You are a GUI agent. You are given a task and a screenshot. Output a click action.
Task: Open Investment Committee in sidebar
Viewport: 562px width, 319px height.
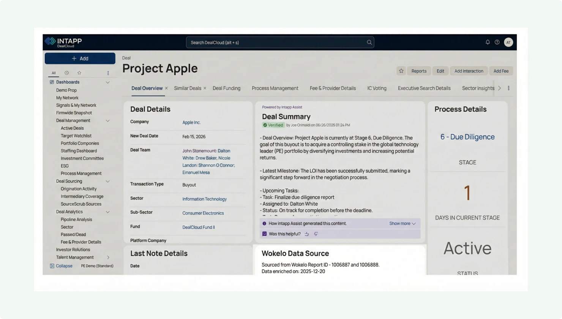pyautogui.click(x=82, y=158)
